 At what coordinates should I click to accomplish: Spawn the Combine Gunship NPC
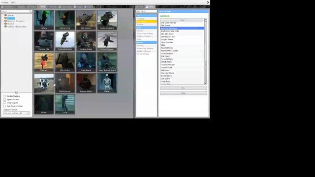pyautogui.click(x=65, y=41)
